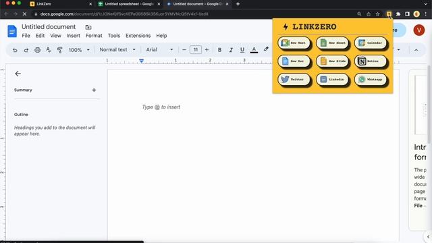Toggle bold formatting
Image resolution: width=432 pixels, height=243 pixels.
coord(219,50)
